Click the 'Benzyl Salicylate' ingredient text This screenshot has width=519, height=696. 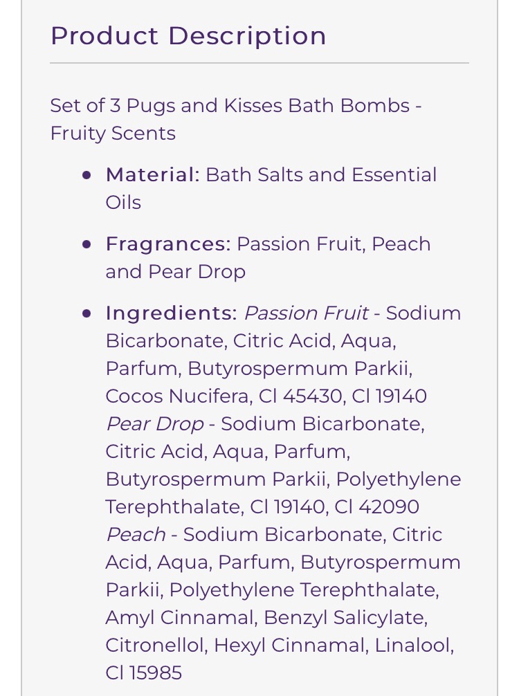(x=344, y=618)
